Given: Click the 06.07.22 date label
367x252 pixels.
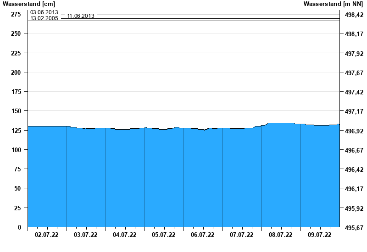Looking at the screenshot, I should click(x=203, y=235).
